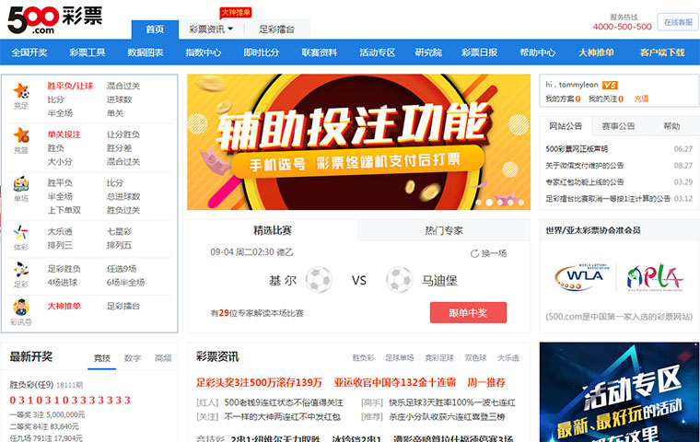Open headline 足彩头奖3注500万滚存139万
The width and height of the screenshot is (700, 442).
tap(259, 382)
